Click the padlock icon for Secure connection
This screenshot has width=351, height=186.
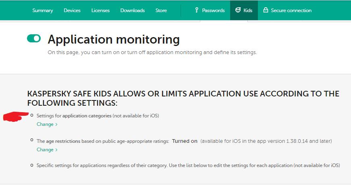266,10
